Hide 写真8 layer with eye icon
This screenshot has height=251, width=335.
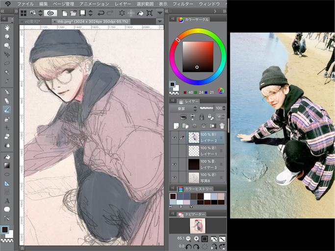point(174,177)
